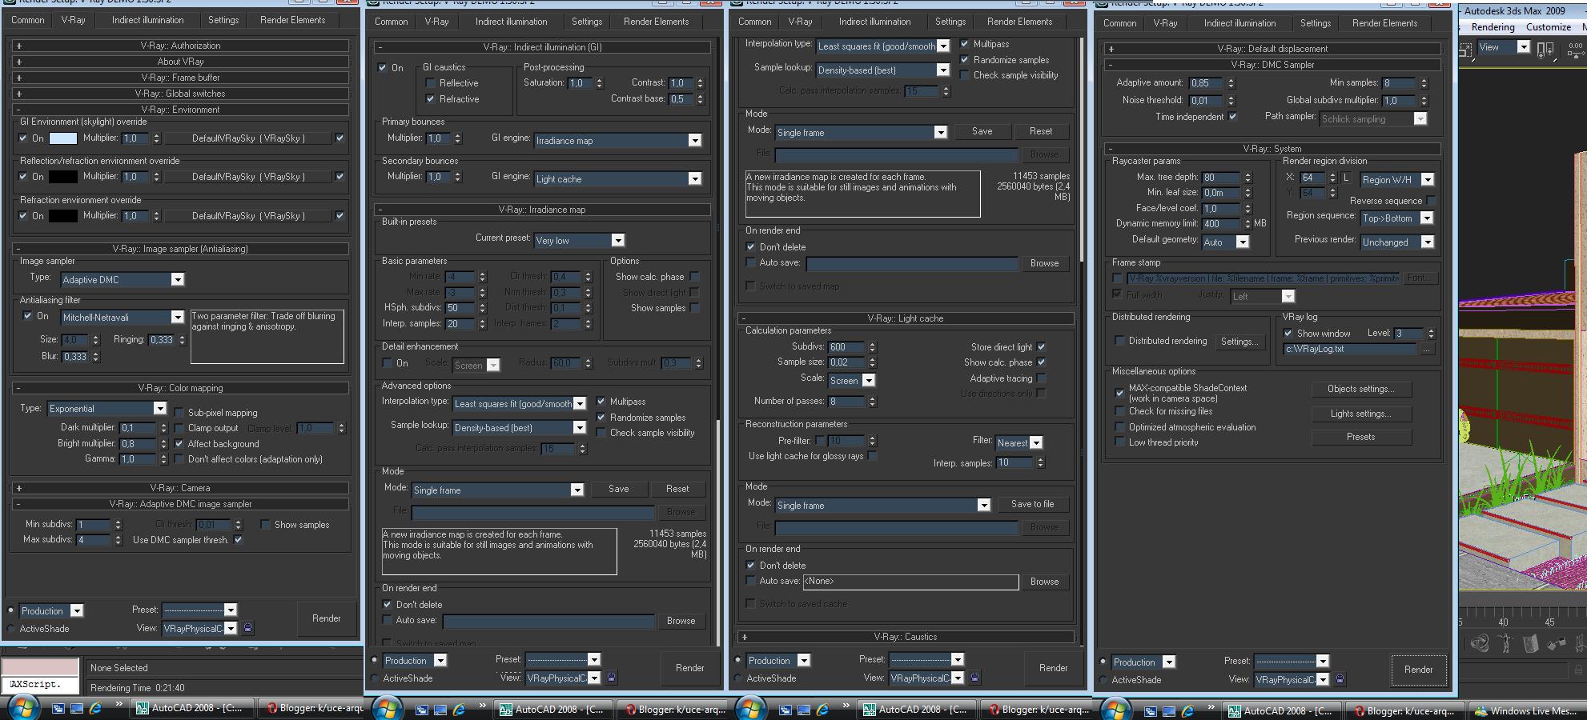Click the pink MAXScript macro recorder field
1587x720 pixels.
click(x=40, y=666)
